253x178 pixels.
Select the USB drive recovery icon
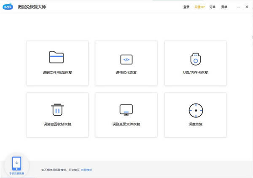pyautogui.click(x=195, y=59)
